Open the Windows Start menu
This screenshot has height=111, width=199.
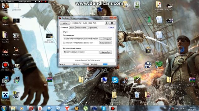pyautogui.click(x=4, y=108)
